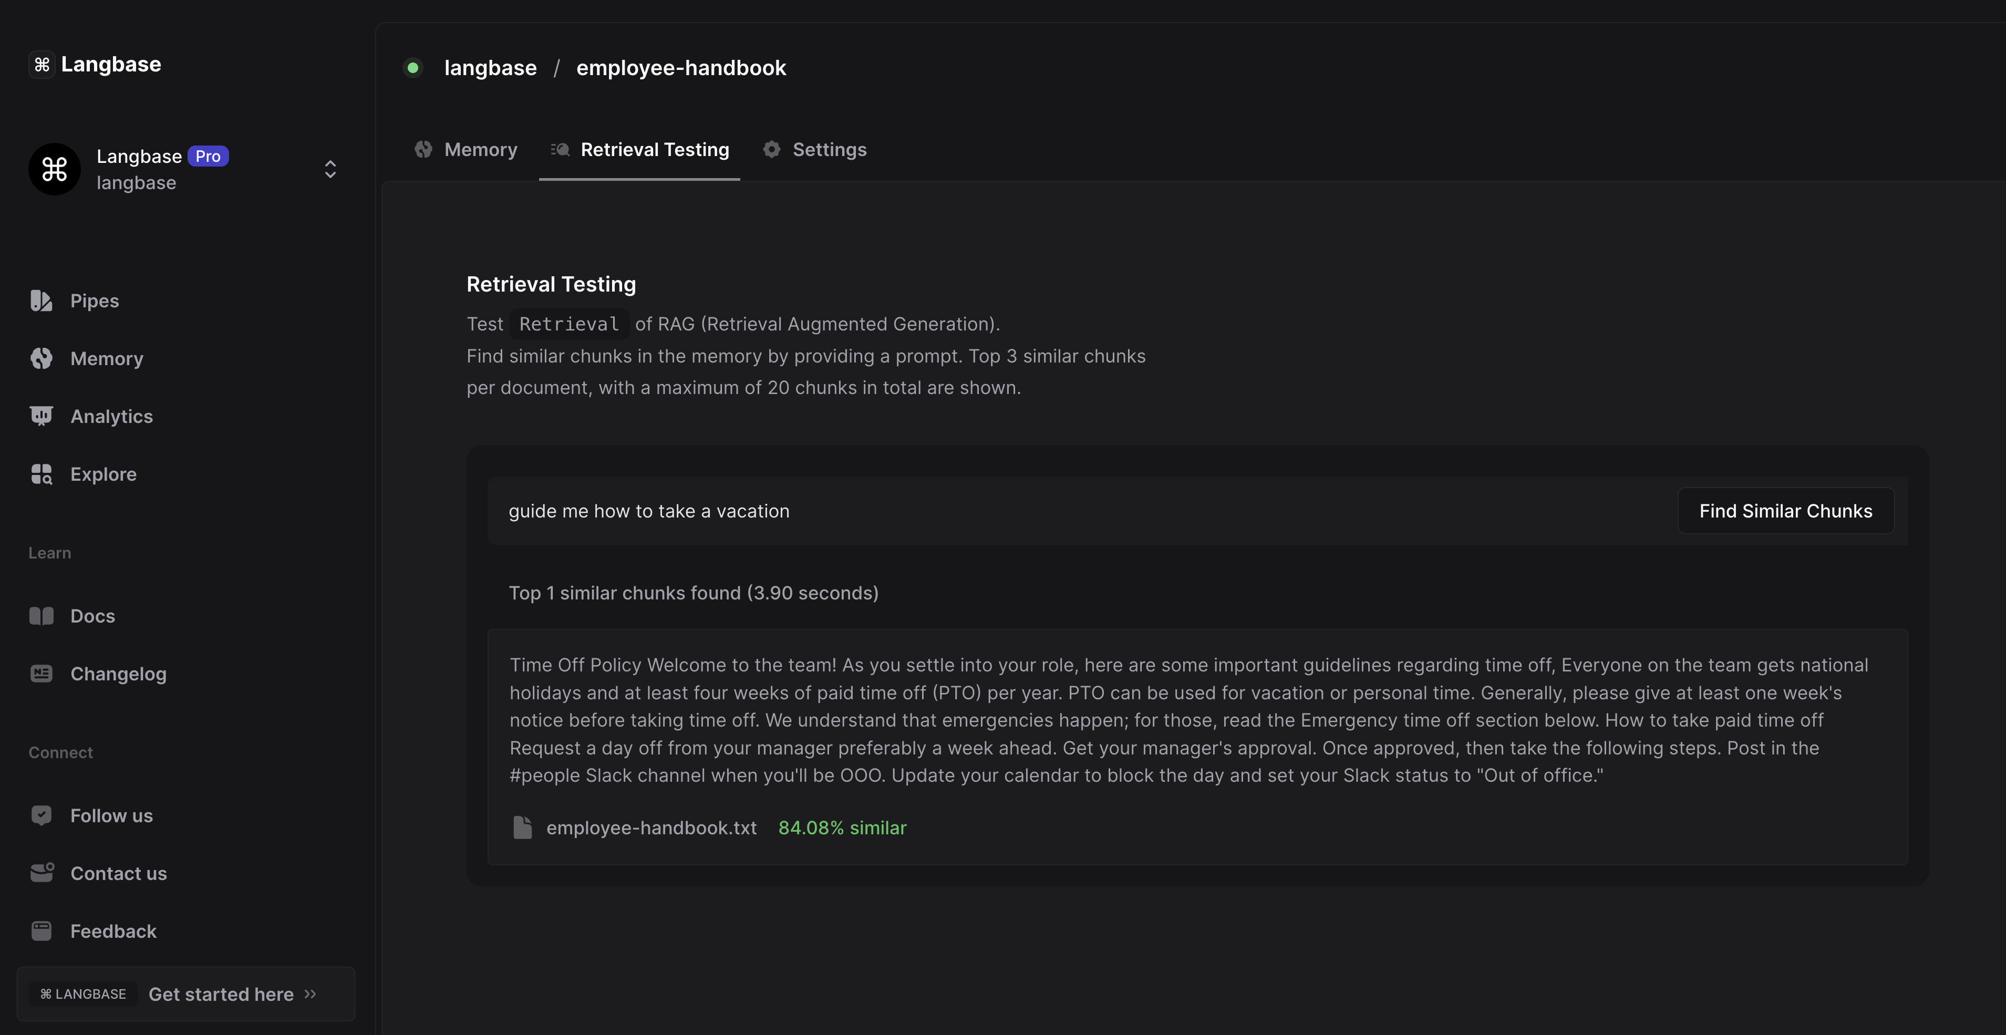Open the employee-handbook breadcrumb

(x=680, y=68)
